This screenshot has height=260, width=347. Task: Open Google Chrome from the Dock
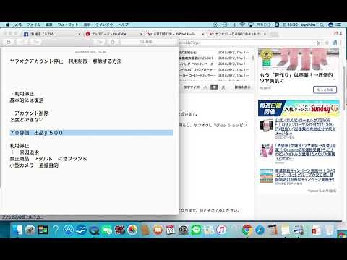tap(247, 230)
